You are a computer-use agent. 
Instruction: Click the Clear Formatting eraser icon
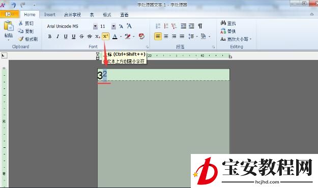(x=141, y=37)
